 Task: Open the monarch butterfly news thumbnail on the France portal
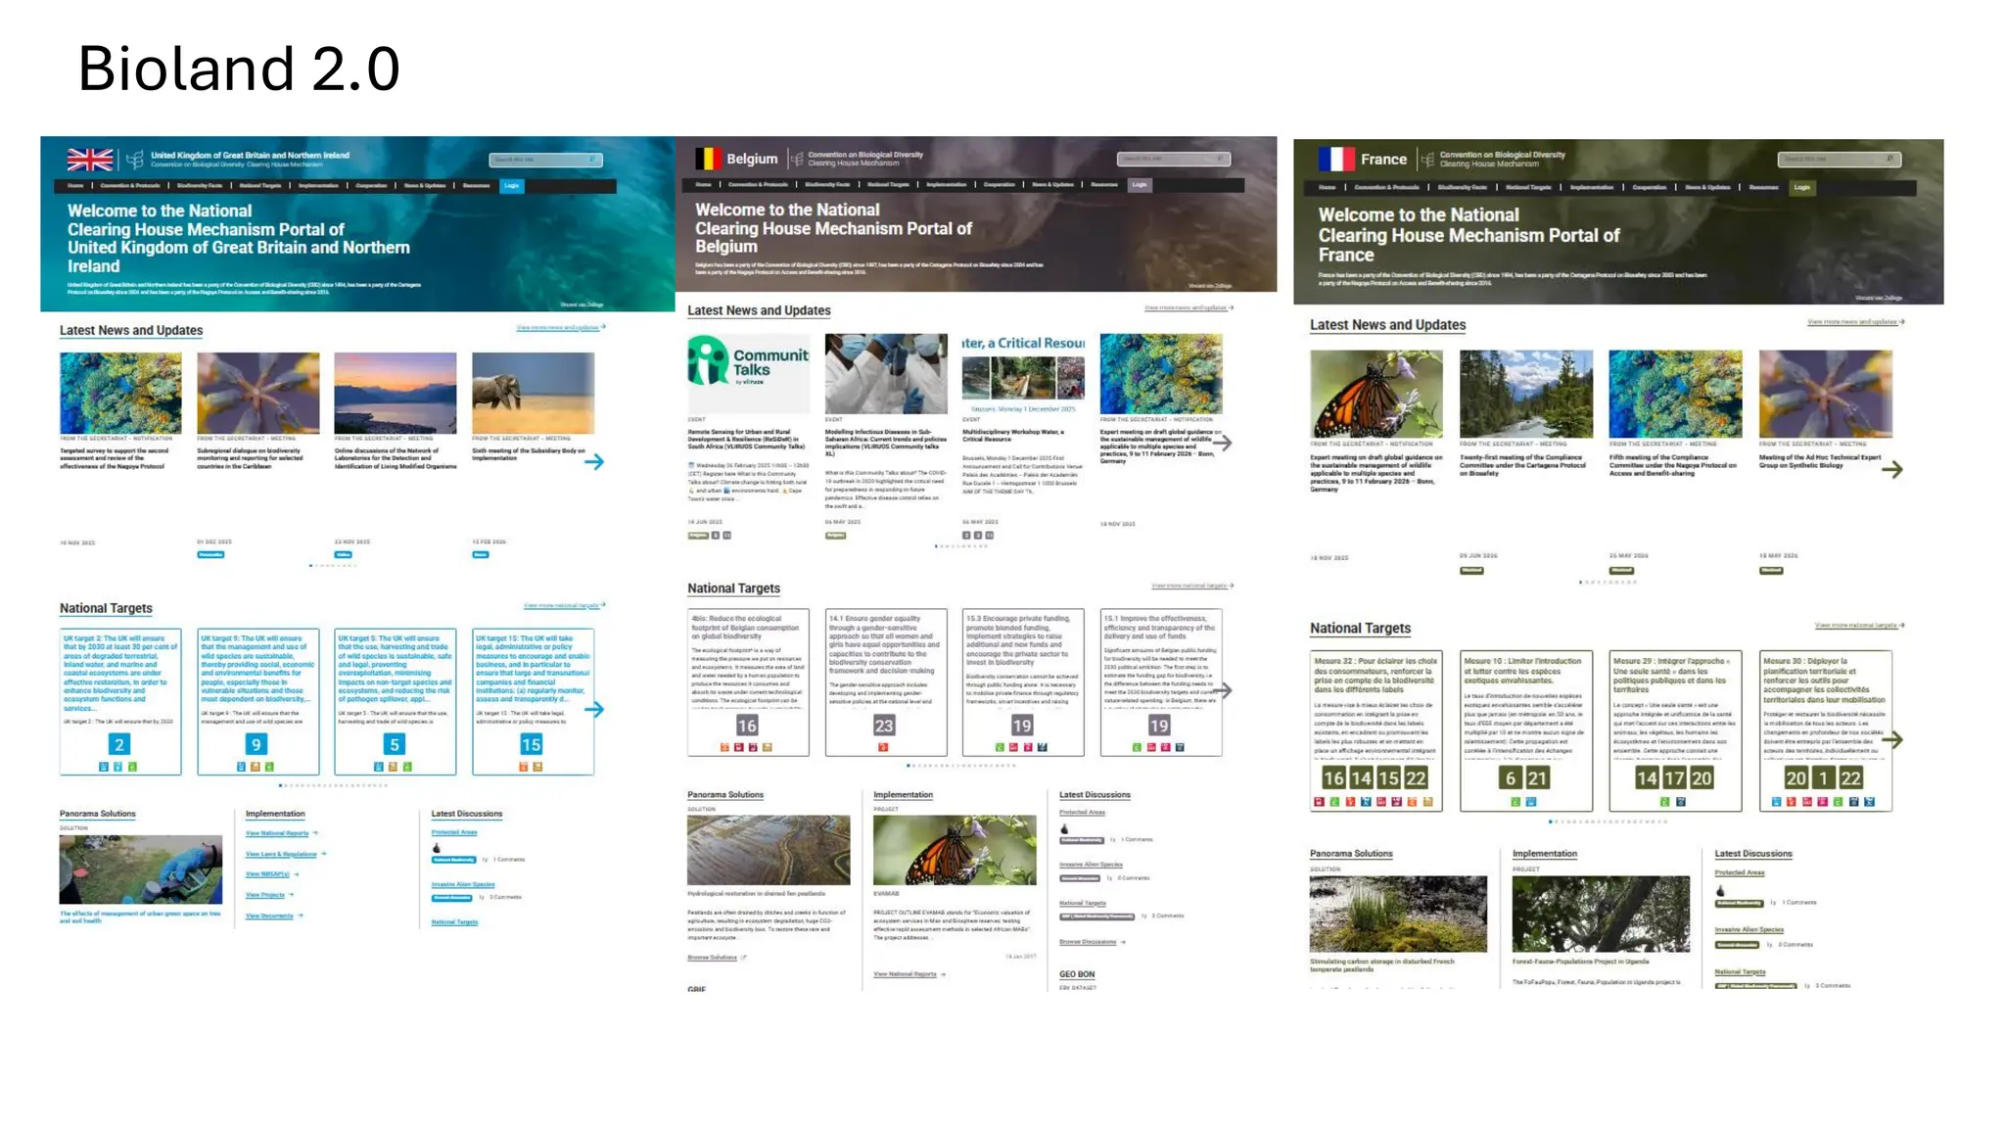click(1376, 394)
